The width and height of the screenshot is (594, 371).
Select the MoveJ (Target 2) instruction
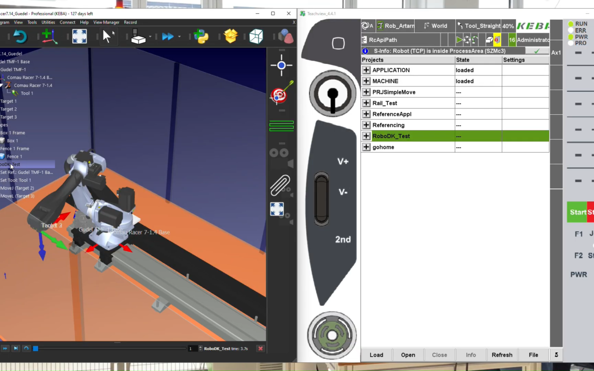17,188
